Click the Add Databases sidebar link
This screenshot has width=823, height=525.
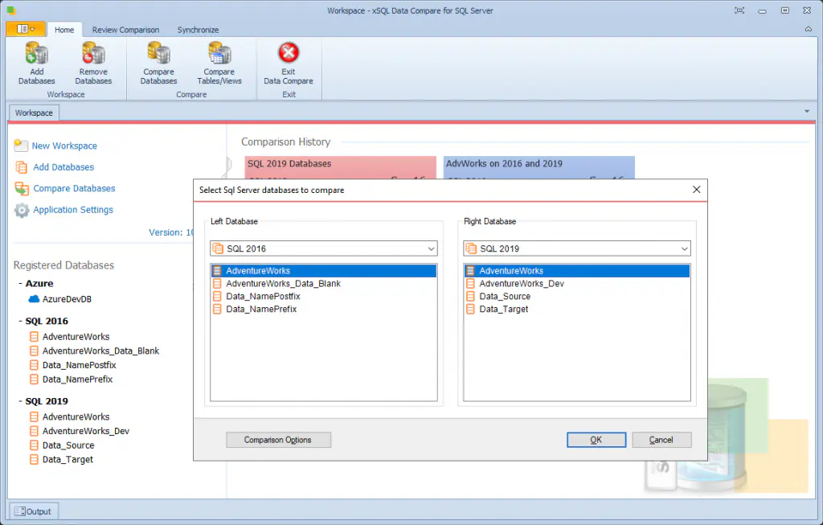[x=63, y=167]
